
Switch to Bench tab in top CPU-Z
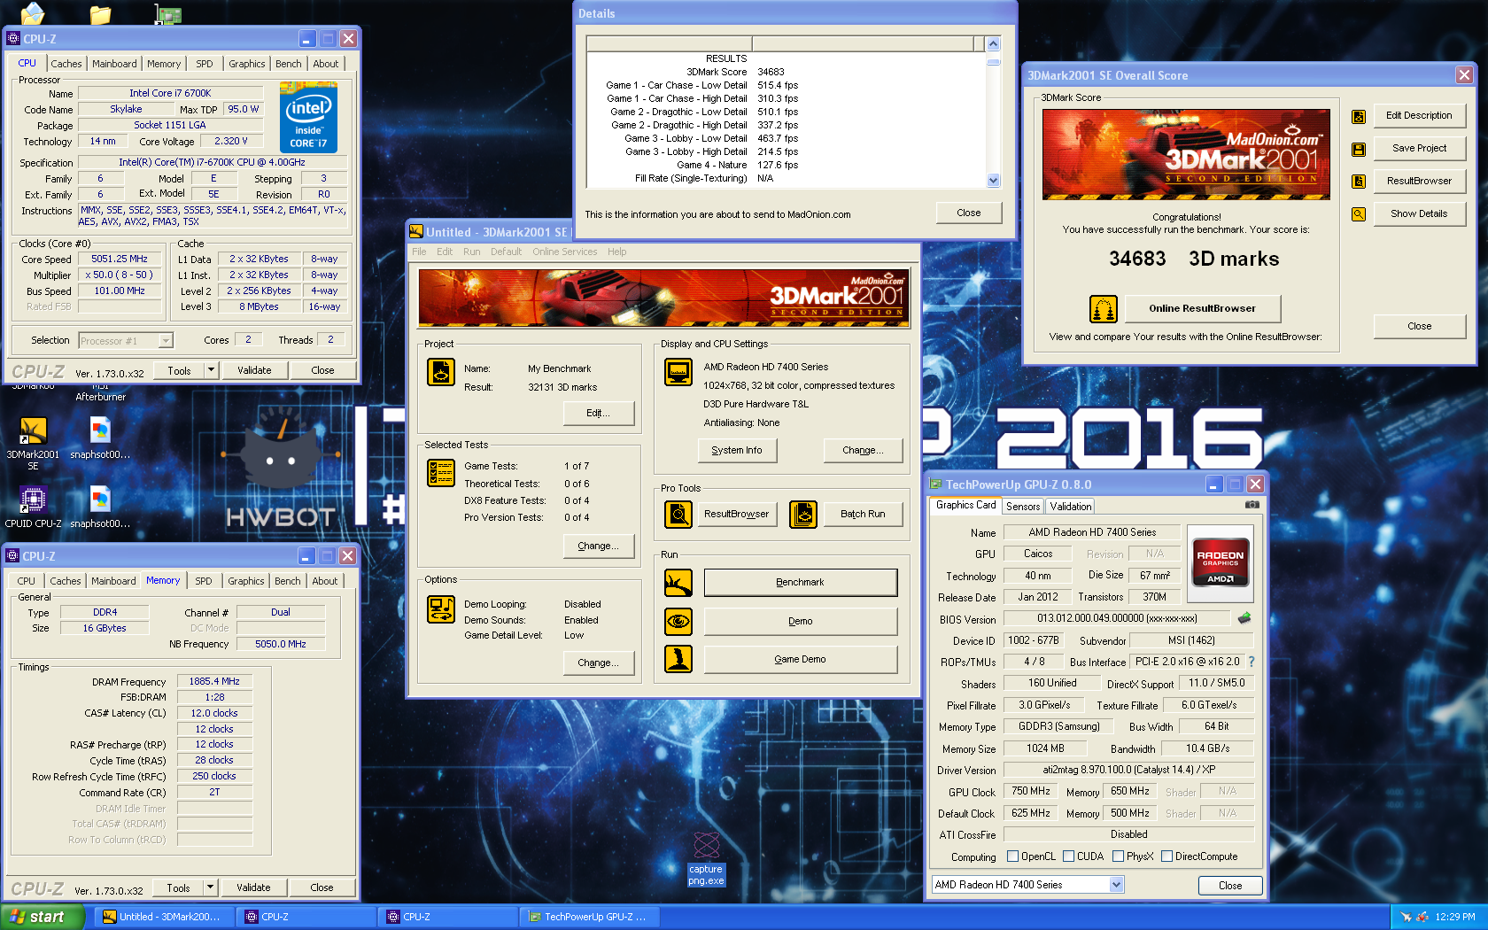point(288,64)
